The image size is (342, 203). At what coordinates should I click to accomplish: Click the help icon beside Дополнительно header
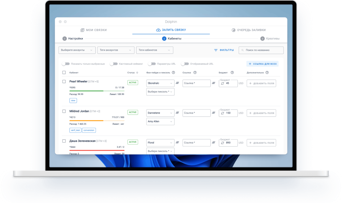pos(267,72)
